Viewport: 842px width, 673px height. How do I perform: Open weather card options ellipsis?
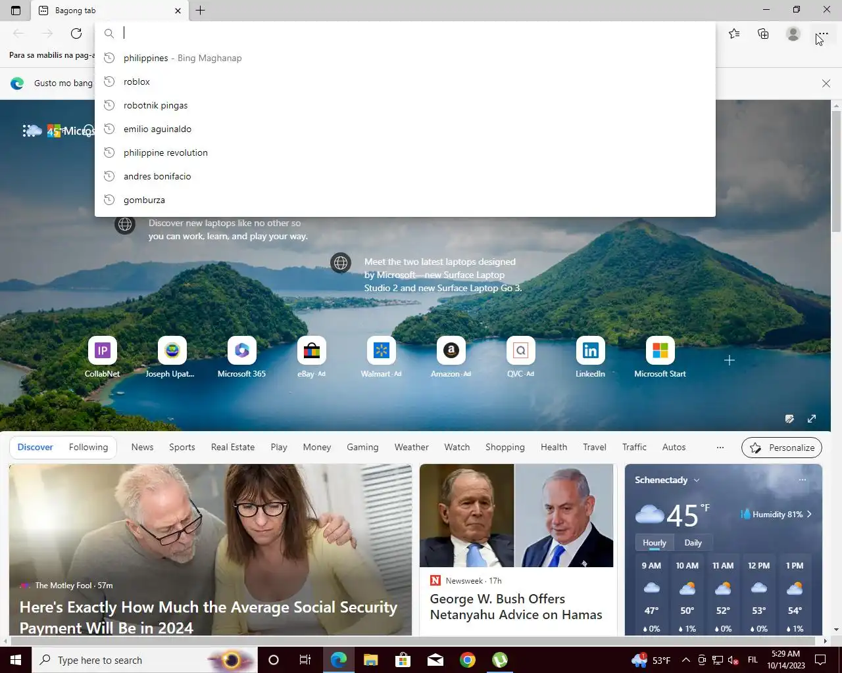pyautogui.click(x=803, y=480)
